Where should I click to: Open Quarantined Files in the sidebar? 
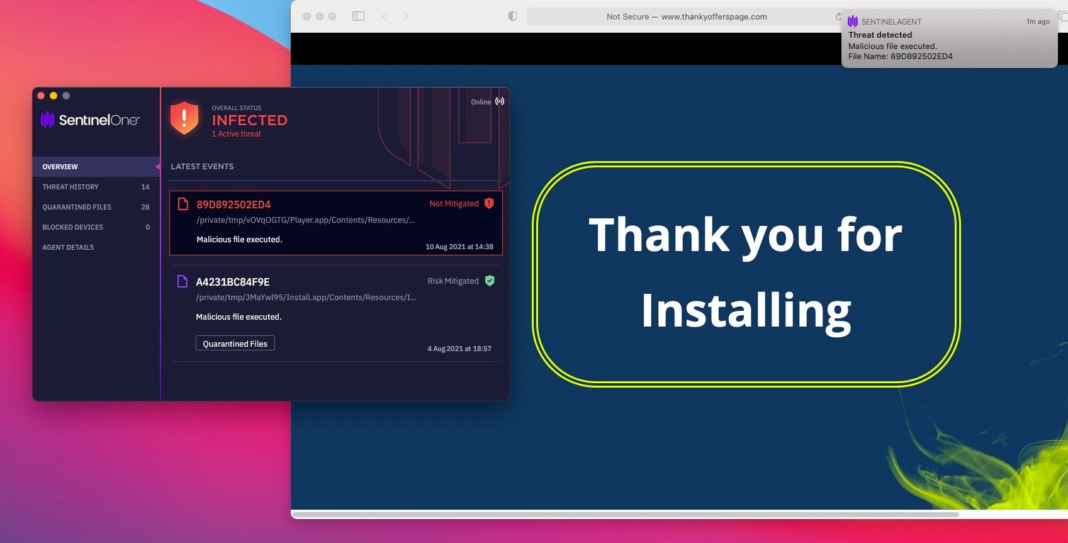click(77, 207)
